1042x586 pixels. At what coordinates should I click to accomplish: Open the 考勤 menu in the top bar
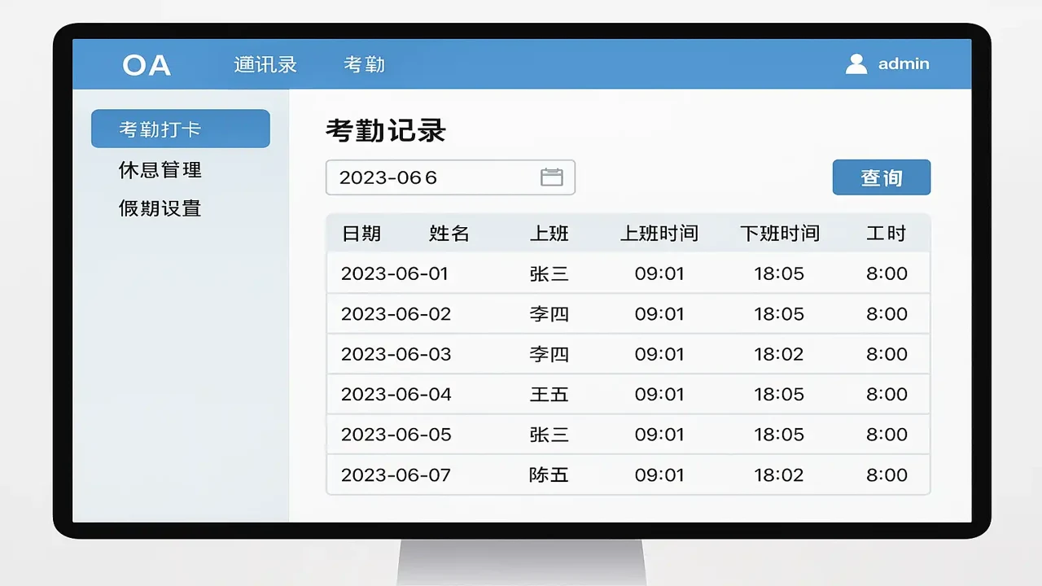(x=364, y=64)
